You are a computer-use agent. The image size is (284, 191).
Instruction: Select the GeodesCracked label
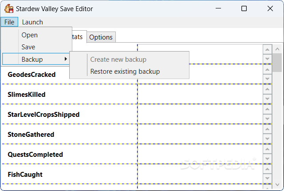(x=32, y=75)
